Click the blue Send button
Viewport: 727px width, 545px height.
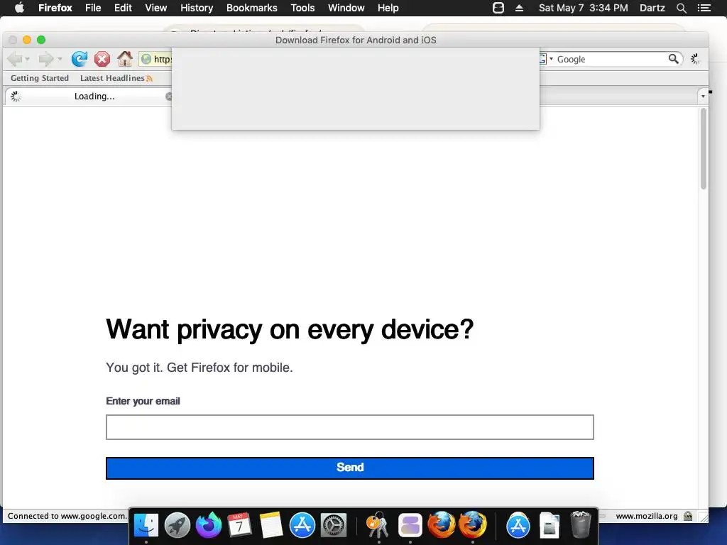(349, 468)
